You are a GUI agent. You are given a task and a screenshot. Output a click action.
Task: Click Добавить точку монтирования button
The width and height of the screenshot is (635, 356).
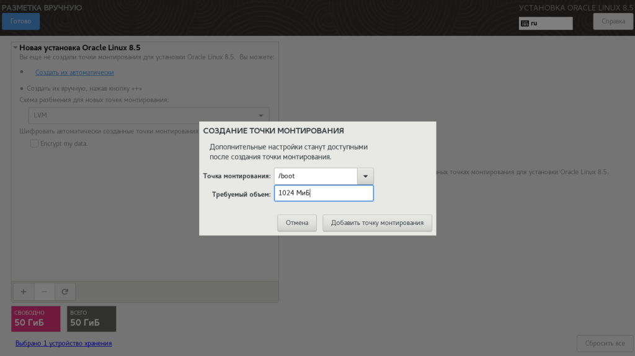pos(377,223)
